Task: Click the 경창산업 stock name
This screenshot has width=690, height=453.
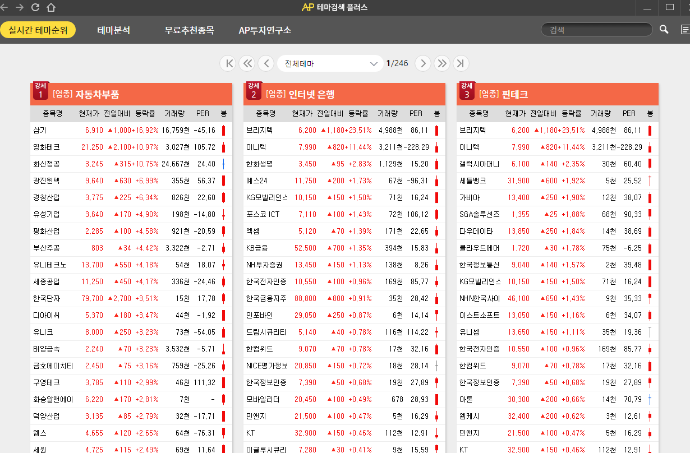Action: (46, 198)
